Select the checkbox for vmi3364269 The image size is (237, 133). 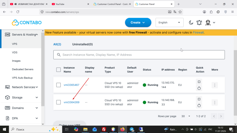pyautogui.click(x=59, y=102)
